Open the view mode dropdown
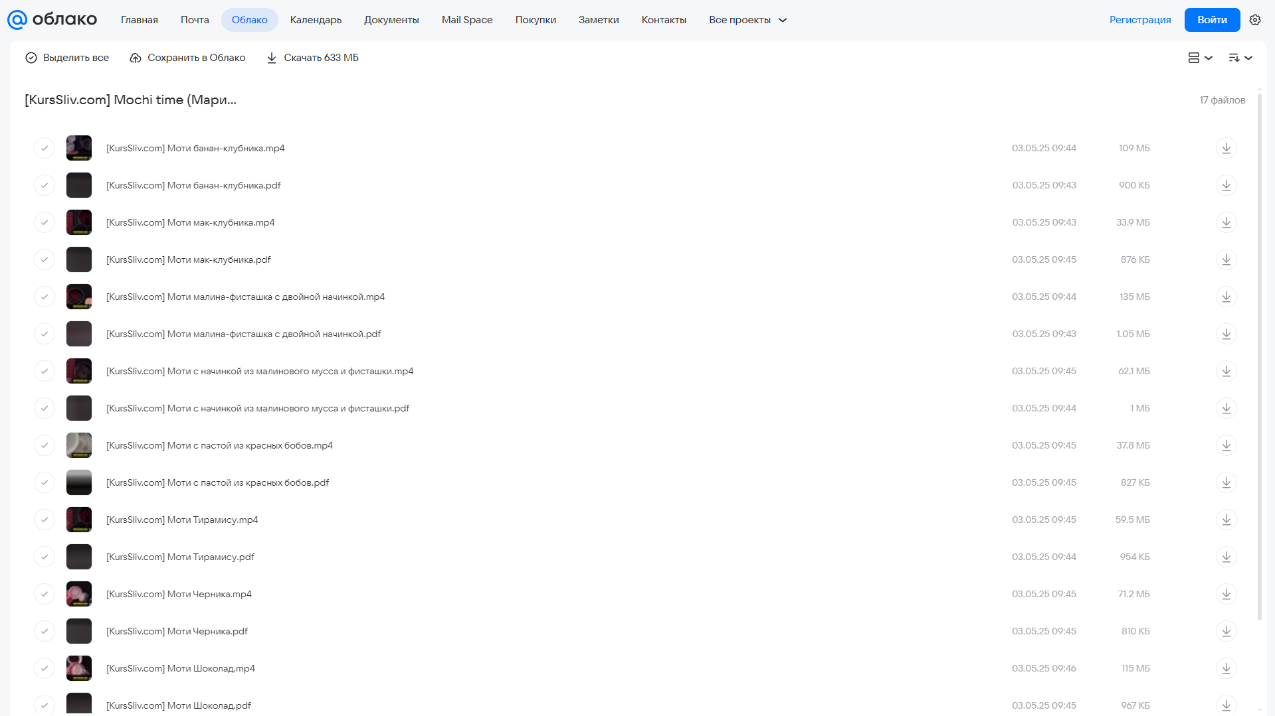The width and height of the screenshot is (1275, 716). [x=1200, y=58]
